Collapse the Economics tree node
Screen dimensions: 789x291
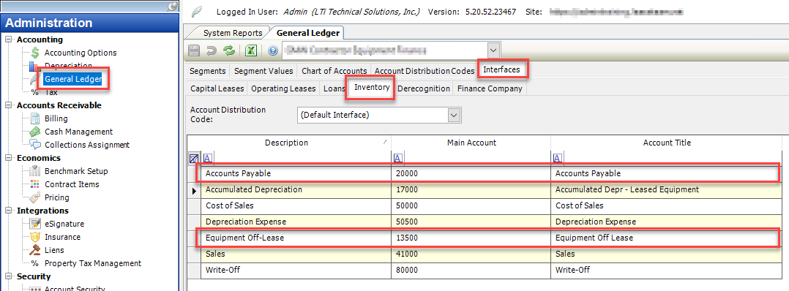[x=8, y=158]
